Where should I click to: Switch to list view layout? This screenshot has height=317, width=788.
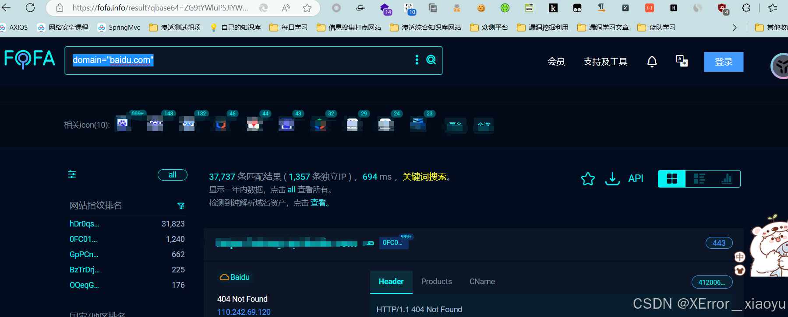tap(700, 178)
